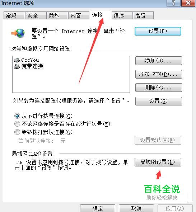Choose 不论网络连接是否存在都进行拨号 option
196x212 pixels.
point(17,124)
